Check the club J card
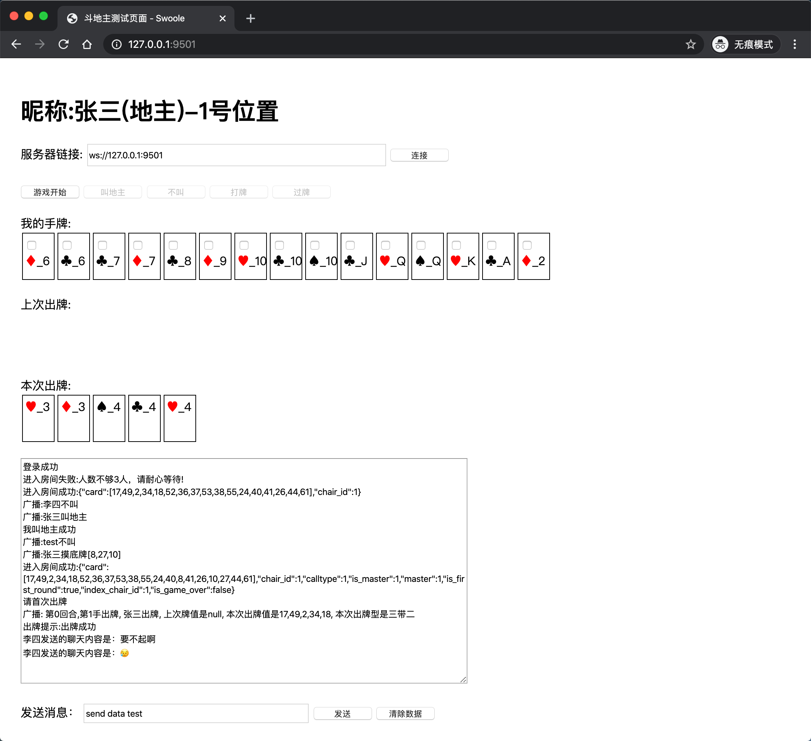811x741 pixels. point(350,245)
